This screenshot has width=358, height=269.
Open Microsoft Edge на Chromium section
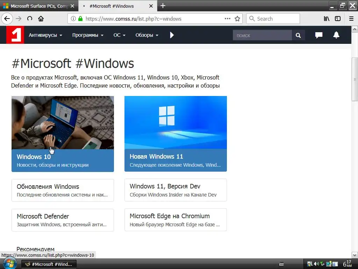click(x=176, y=220)
